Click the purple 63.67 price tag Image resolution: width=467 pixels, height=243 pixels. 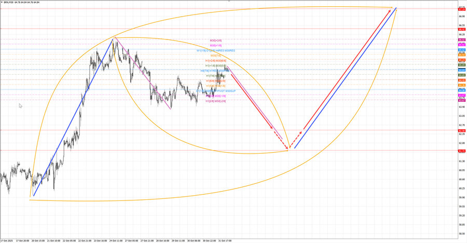[x=462, y=100]
